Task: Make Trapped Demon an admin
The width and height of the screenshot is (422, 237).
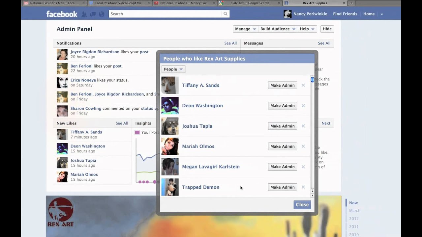Action: point(282,187)
